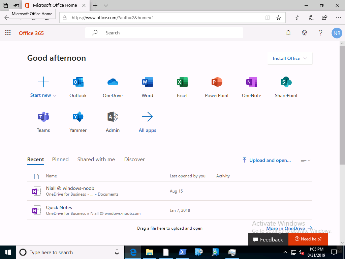
Task: Click the Need help? button
Action: (308, 239)
